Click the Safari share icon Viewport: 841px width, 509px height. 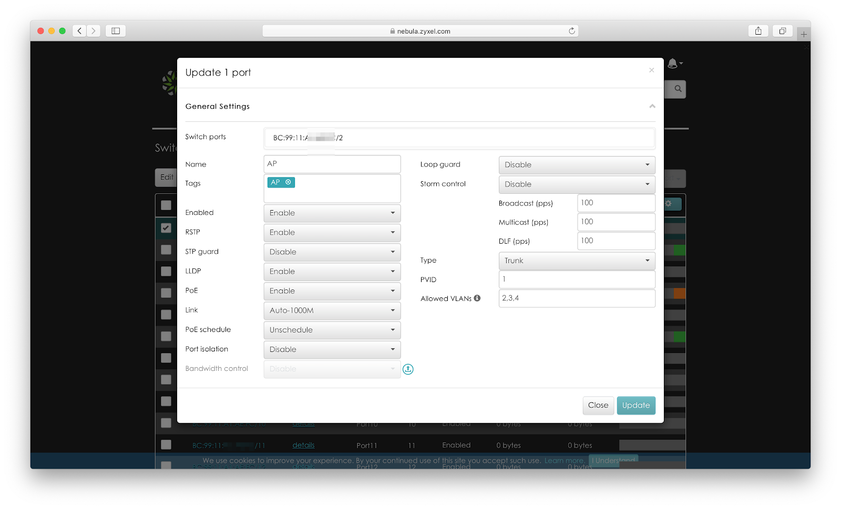pyautogui.click(x=758, y=31)
